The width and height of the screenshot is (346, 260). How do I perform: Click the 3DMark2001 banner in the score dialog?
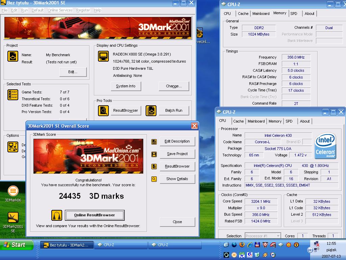[x=88, y=156]
